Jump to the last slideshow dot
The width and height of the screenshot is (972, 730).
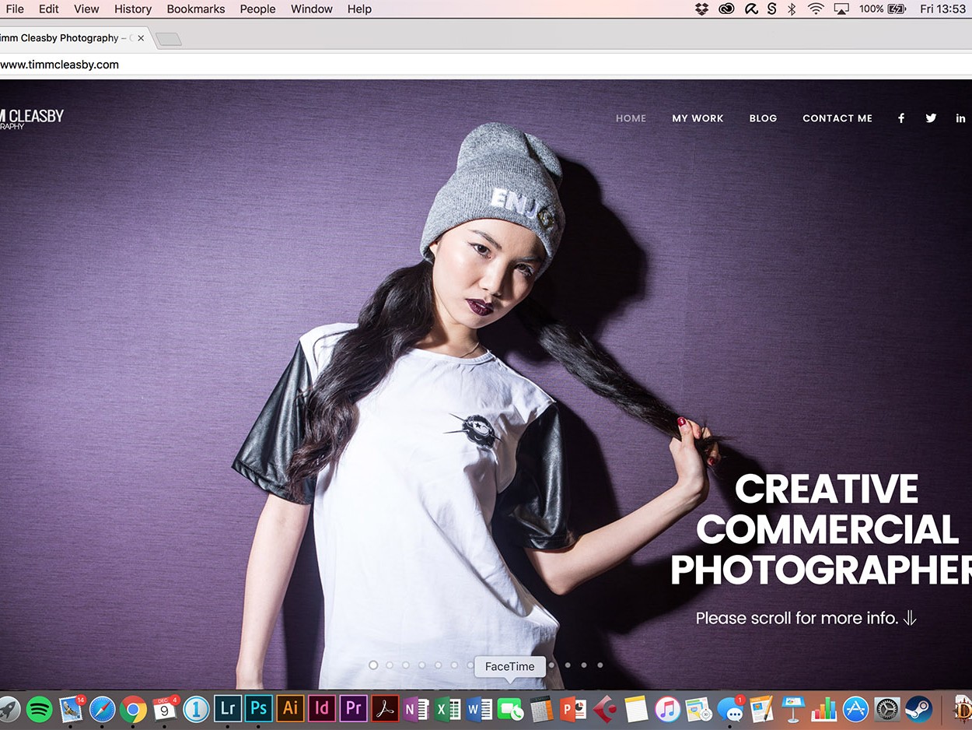[x=600, y=665]
